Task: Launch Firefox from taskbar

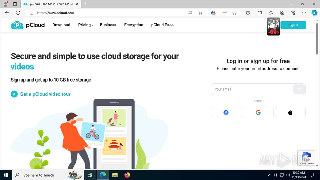Action: click(x=127, y=175)
